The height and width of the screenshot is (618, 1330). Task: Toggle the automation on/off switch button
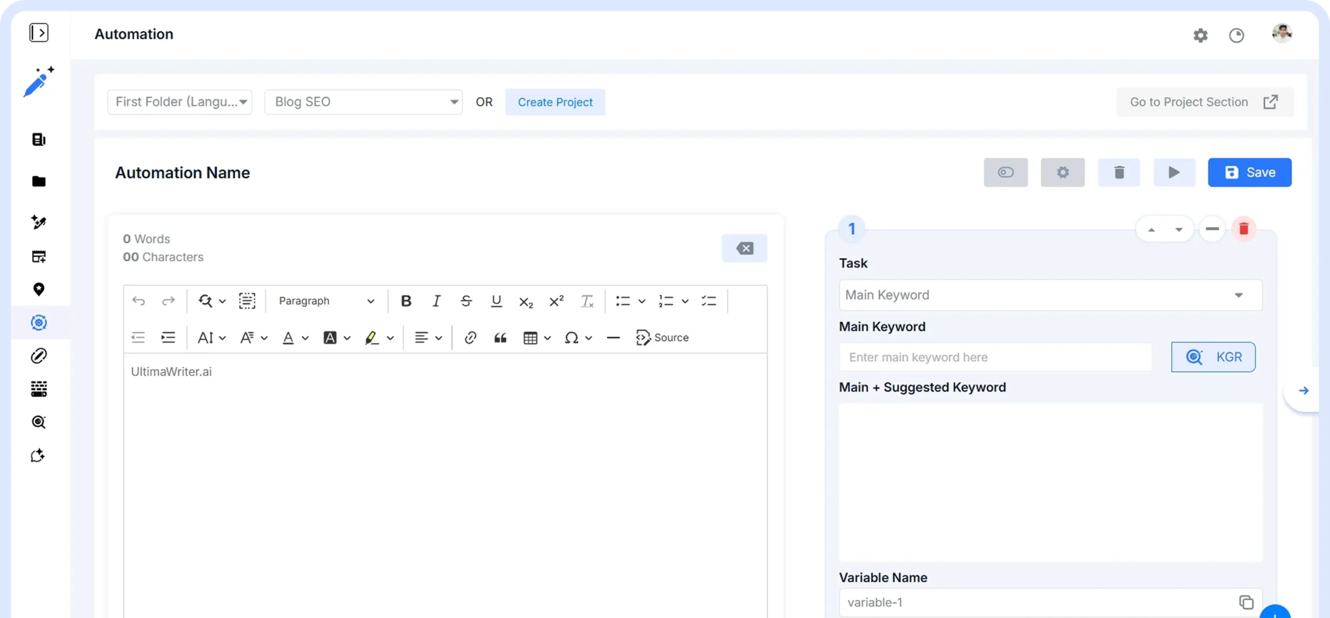[1005, 173]
